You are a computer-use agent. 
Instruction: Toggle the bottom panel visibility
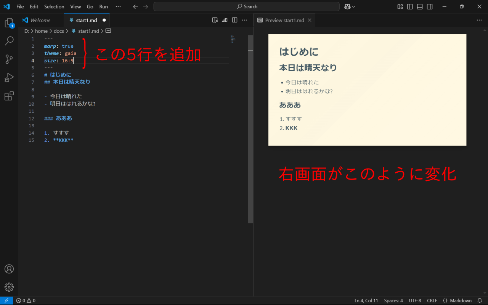pos(420,6)
